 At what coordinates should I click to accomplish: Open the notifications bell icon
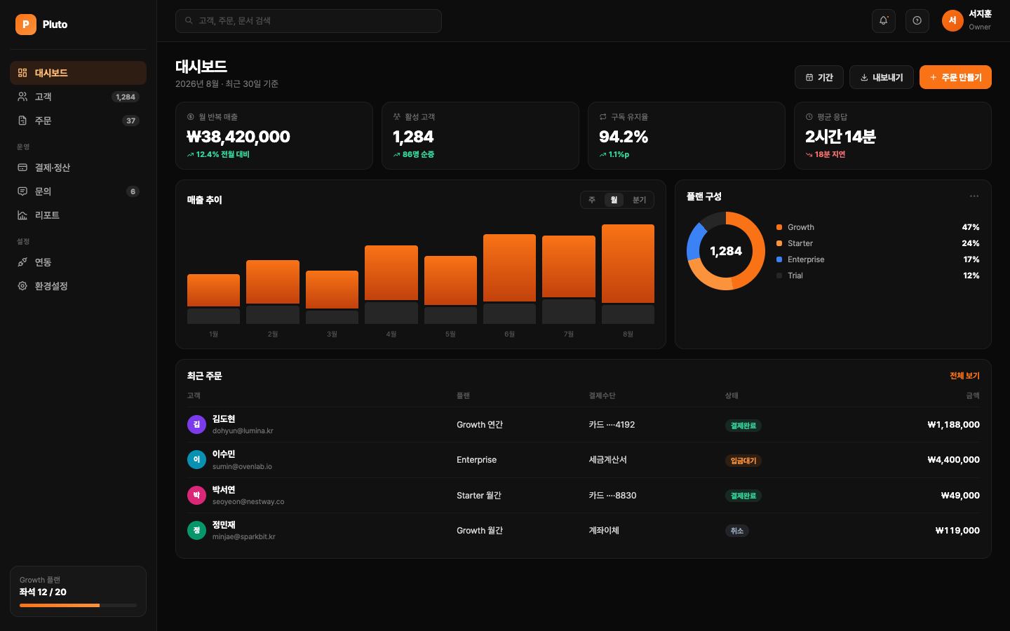pyautogui.click(x=884, y=21)
